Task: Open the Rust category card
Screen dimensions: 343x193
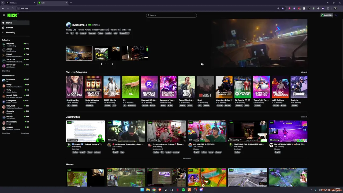Action: click(205, 87)
